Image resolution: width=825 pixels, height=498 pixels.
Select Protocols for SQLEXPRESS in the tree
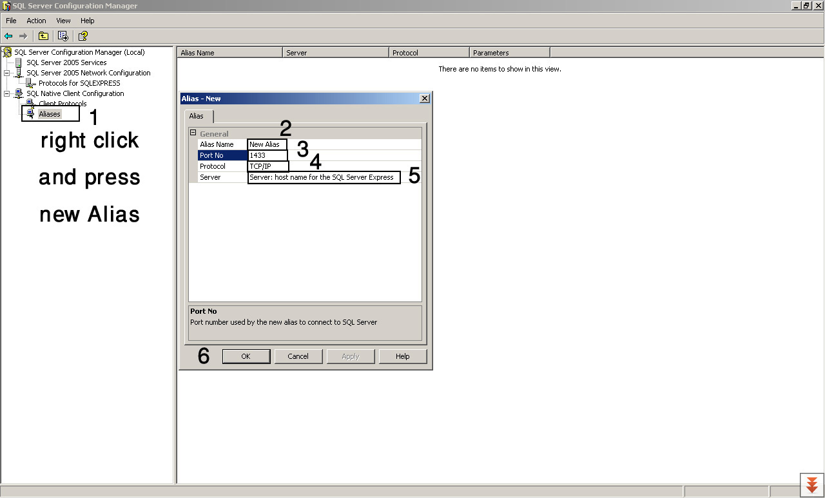click(x=79, y=83)
